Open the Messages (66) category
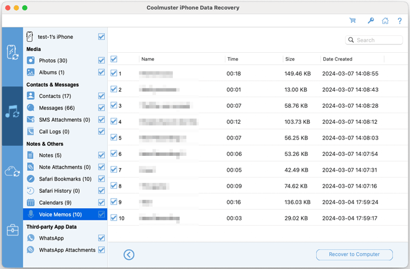This screenshot has height=269, width=410. (57, 108)
